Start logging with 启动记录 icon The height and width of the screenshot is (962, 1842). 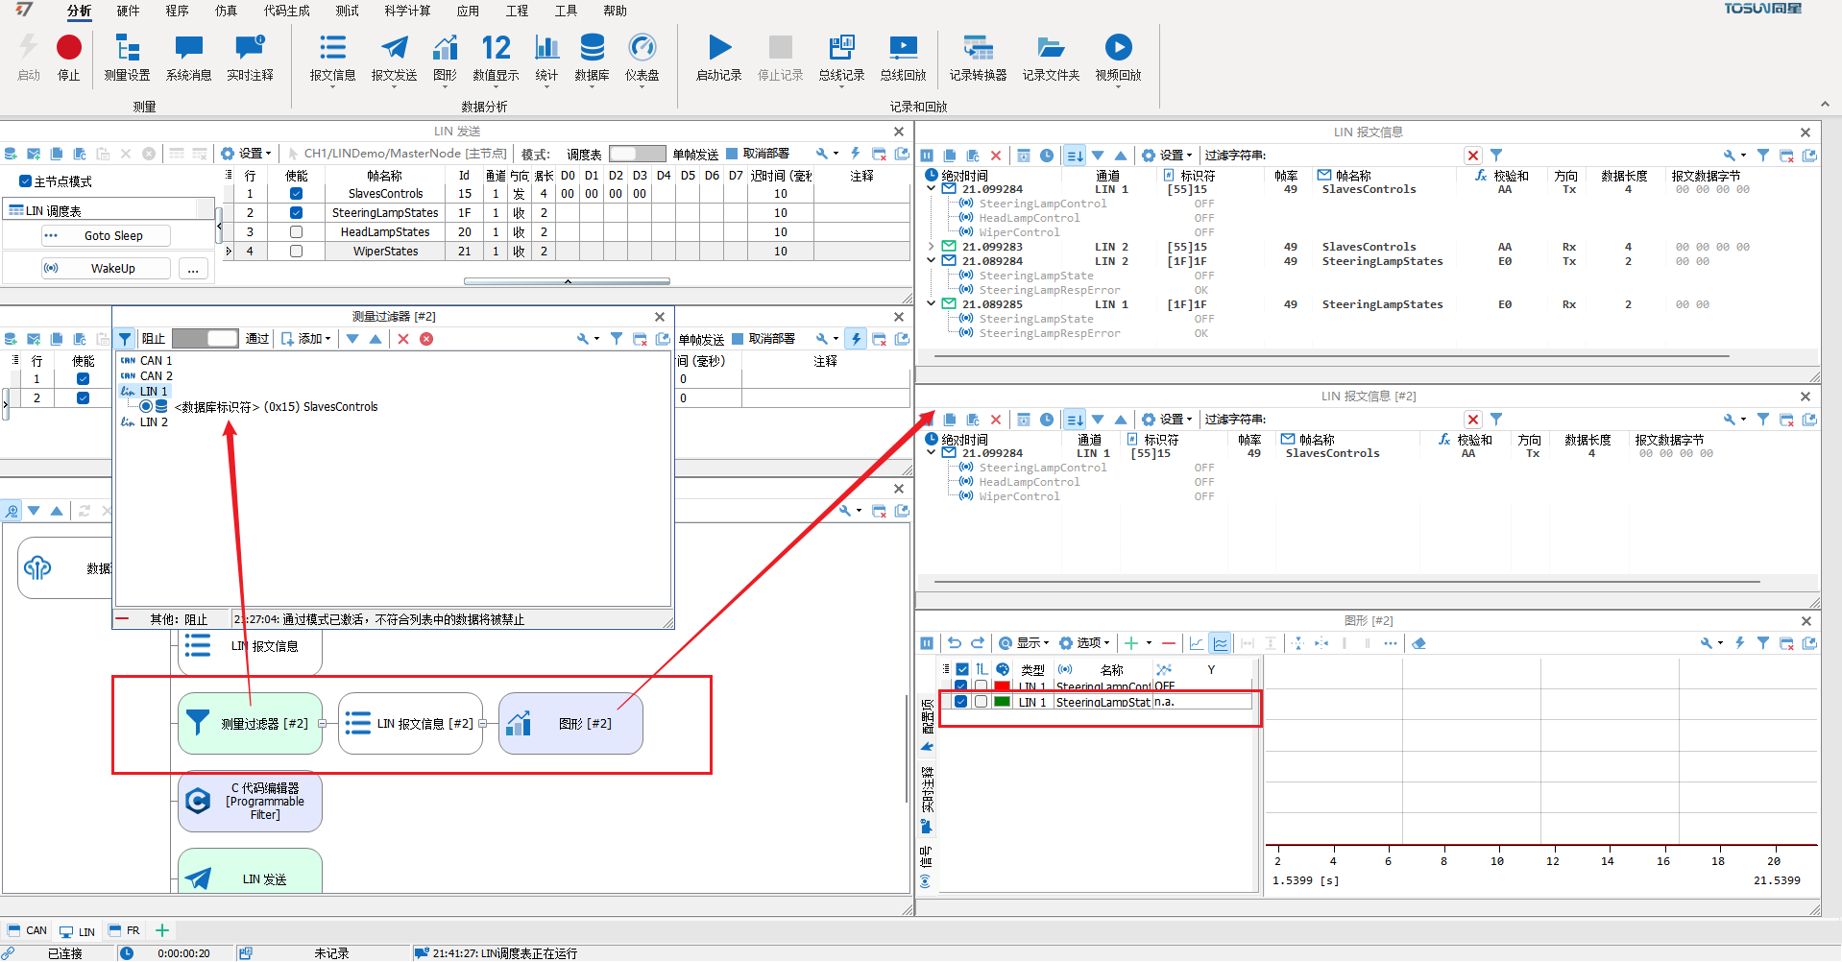(x=719, y=48)
